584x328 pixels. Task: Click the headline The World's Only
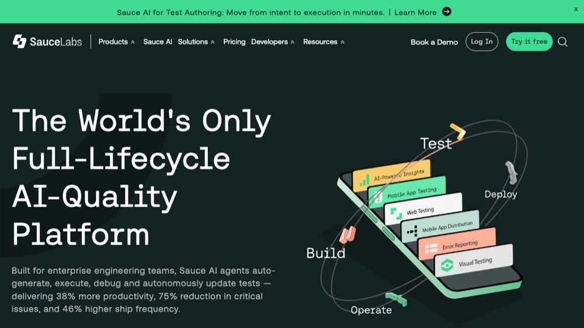tap(141, 121)
